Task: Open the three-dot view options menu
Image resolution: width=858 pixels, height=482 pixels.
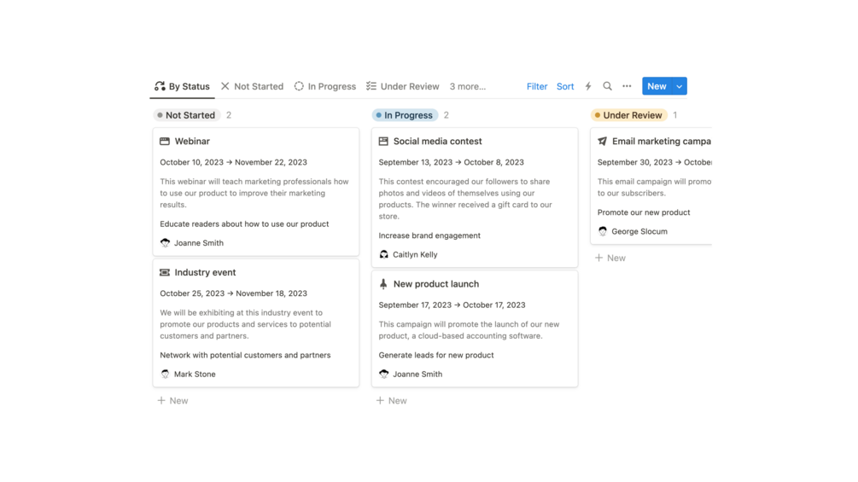Action: (627, 86)
